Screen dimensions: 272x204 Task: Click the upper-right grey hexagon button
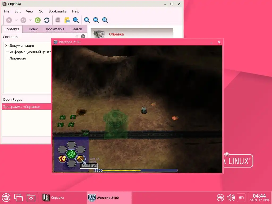(x=80, y=149)
